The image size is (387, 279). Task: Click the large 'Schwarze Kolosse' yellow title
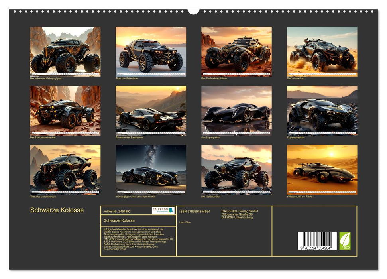pyautogui.click(x=57, y=210)
